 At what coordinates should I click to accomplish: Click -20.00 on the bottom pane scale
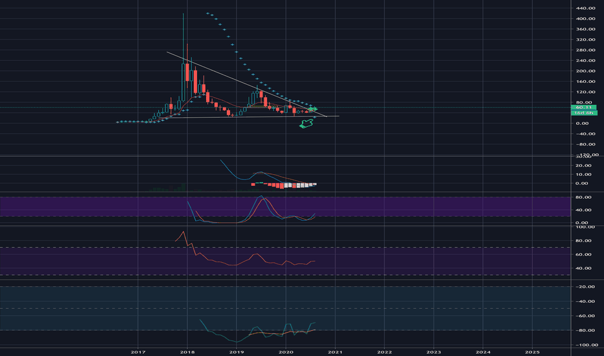585,287
